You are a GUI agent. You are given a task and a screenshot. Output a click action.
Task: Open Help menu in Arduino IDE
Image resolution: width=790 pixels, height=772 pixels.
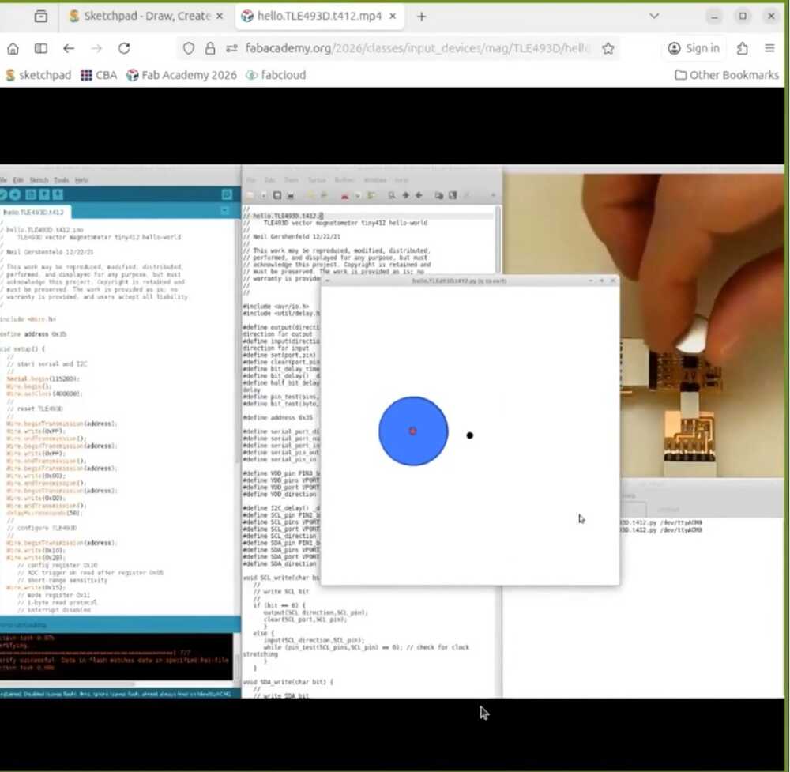(81, 180)
